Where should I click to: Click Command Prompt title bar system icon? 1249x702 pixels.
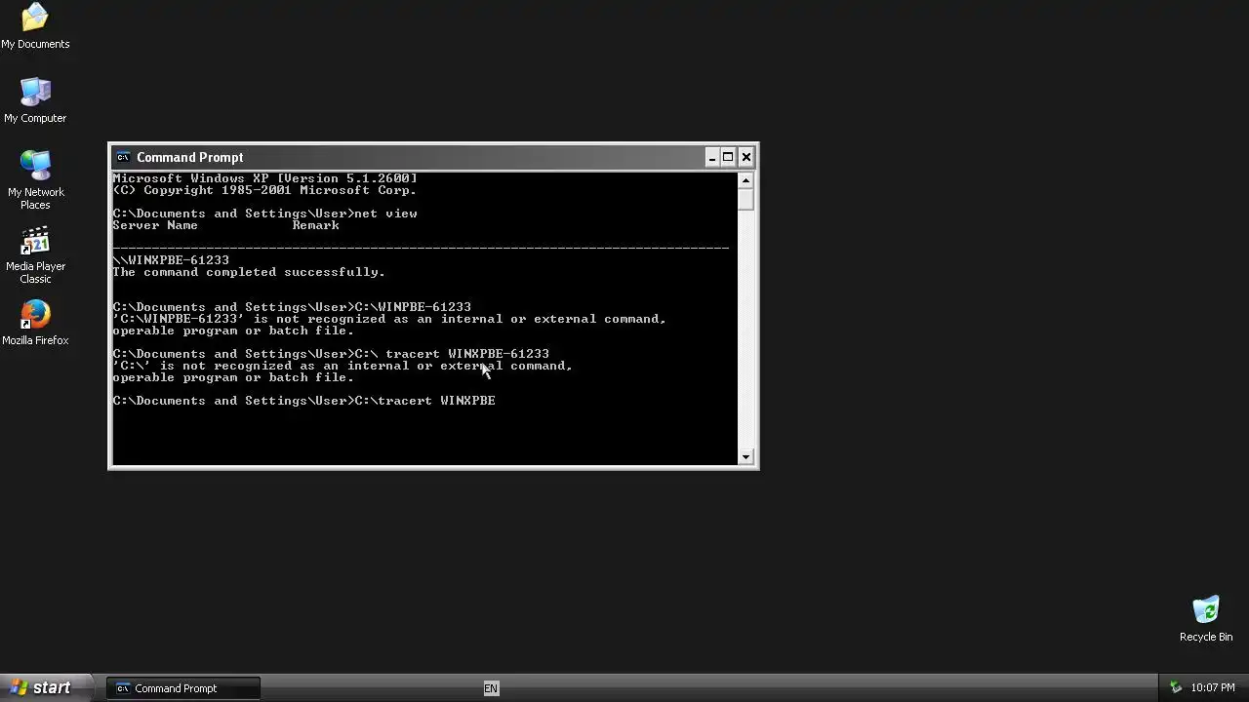(122, 157)
